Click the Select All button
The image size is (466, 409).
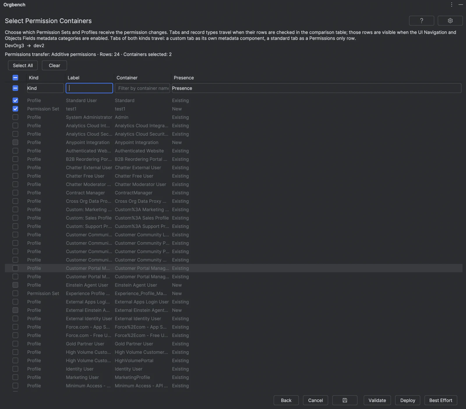[23, 65]
